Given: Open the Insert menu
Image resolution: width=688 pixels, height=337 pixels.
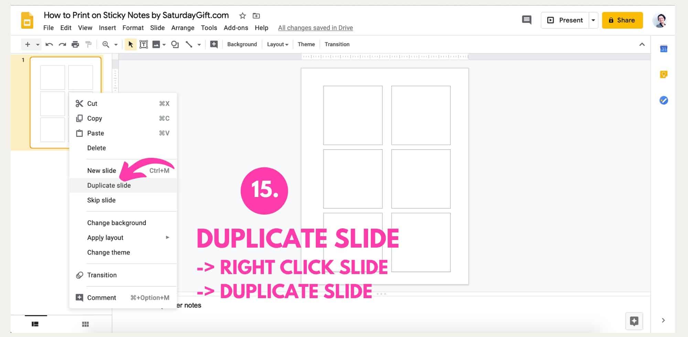Looking at the screenshot, I should pos(108,28).
